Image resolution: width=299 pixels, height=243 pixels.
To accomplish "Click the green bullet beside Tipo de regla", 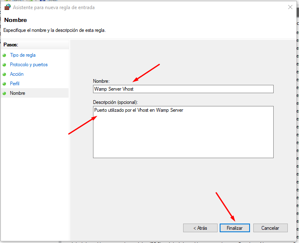I will click(x=5, y=55).
